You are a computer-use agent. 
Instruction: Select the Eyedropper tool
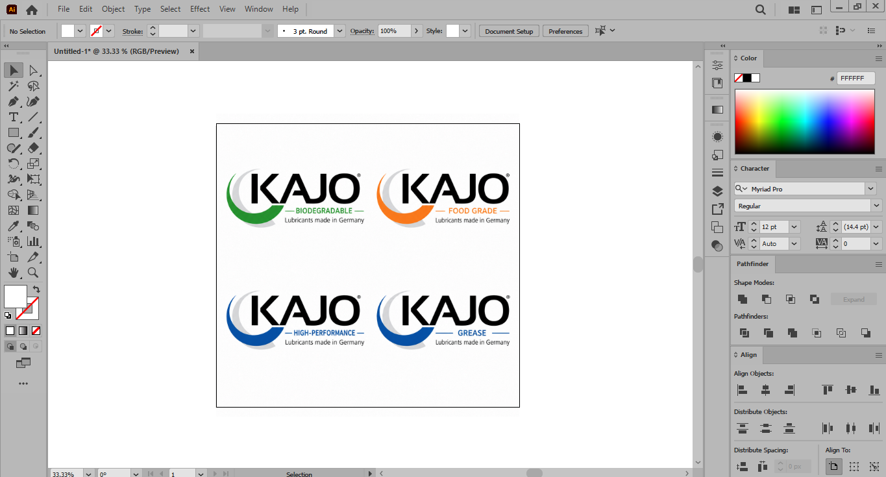click(x=14, y=226)
